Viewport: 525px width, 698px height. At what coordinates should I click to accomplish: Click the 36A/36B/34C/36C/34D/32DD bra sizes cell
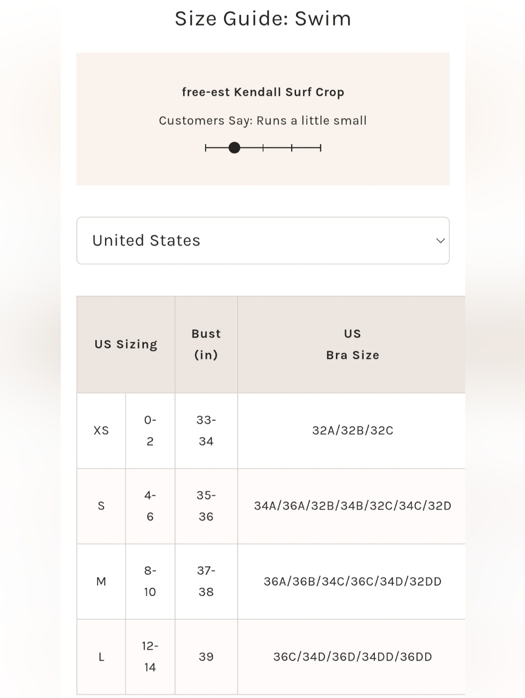[352, 581]
